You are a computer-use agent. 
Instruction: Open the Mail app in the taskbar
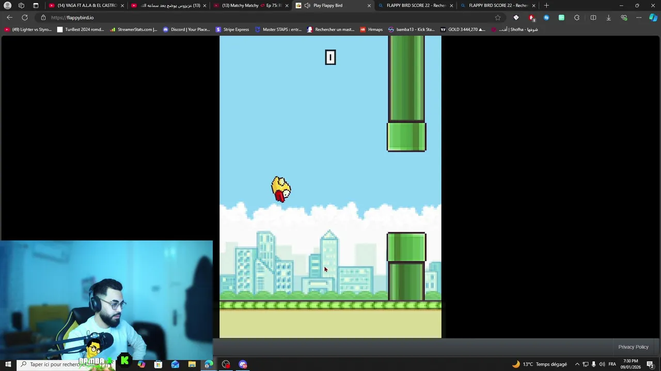pyautogui.click(x=175, y=364)
